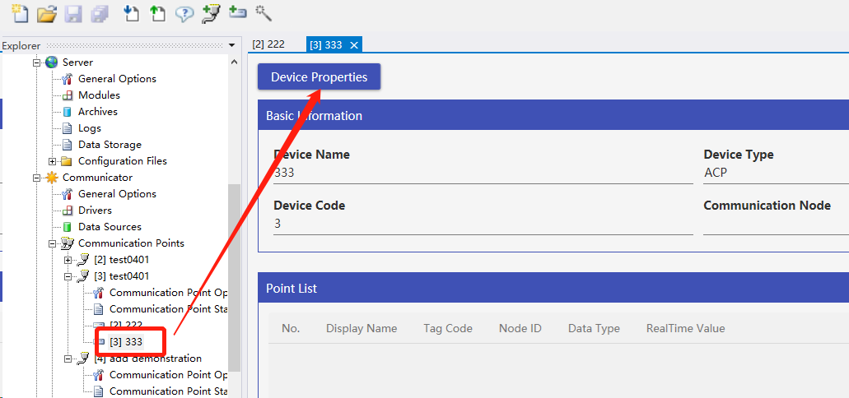Collapse the Communication Points node
This screenshot has height=398, width=849.
point(53,243)
